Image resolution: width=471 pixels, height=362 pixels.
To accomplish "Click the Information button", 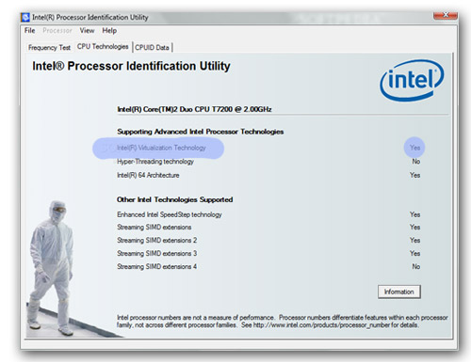I will click(x=399, y=291).
